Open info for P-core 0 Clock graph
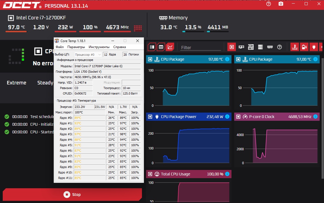 click(x=315, y=117)
